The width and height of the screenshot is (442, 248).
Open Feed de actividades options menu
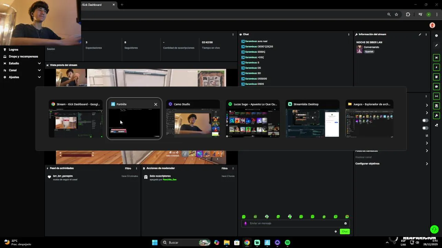pos(136,168)
